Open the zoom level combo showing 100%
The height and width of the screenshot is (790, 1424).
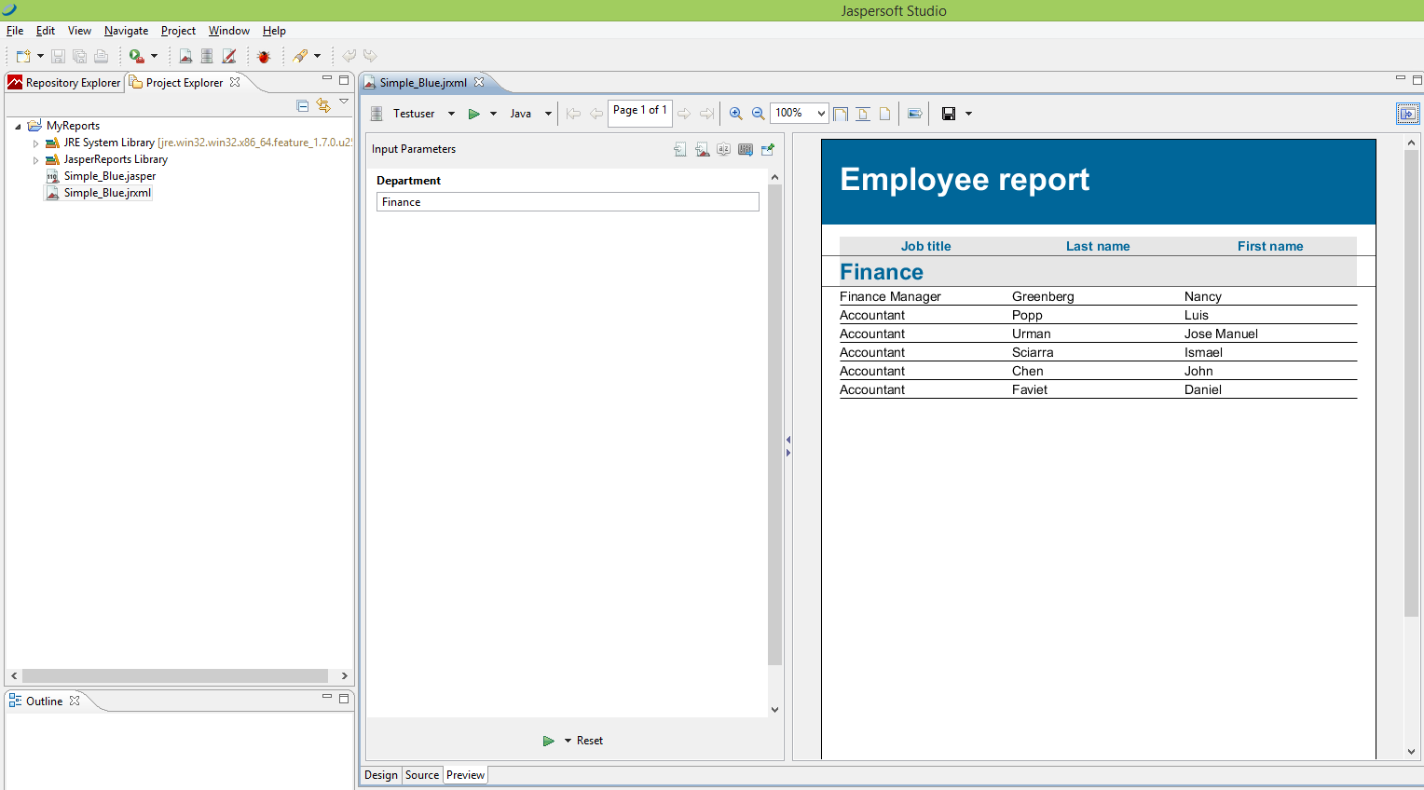(798, 113)
